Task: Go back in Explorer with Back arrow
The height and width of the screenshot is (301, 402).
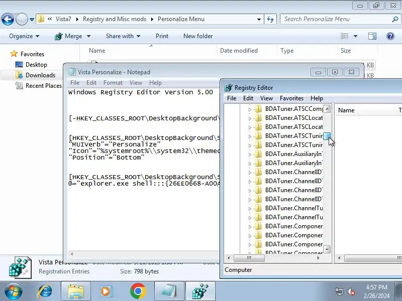Action: click(x=8, y=19)
